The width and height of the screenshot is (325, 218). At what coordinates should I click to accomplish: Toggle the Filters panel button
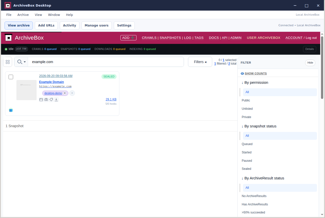[x=200, y=62]
